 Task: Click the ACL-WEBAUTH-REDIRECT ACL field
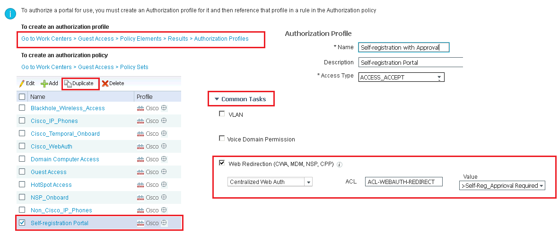(x=403, y=182)
